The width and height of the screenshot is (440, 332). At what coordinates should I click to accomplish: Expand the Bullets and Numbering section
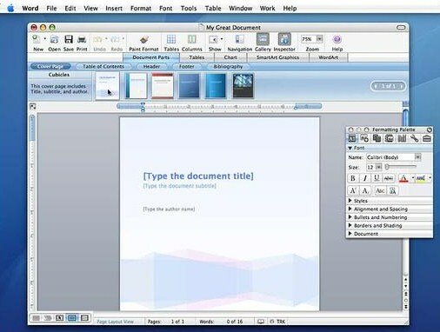tap(350, 217)
